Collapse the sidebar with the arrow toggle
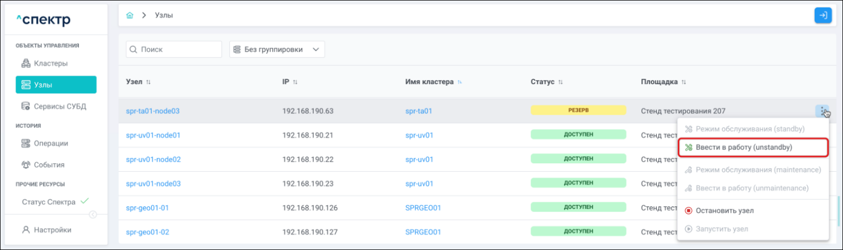 point(93,215)
